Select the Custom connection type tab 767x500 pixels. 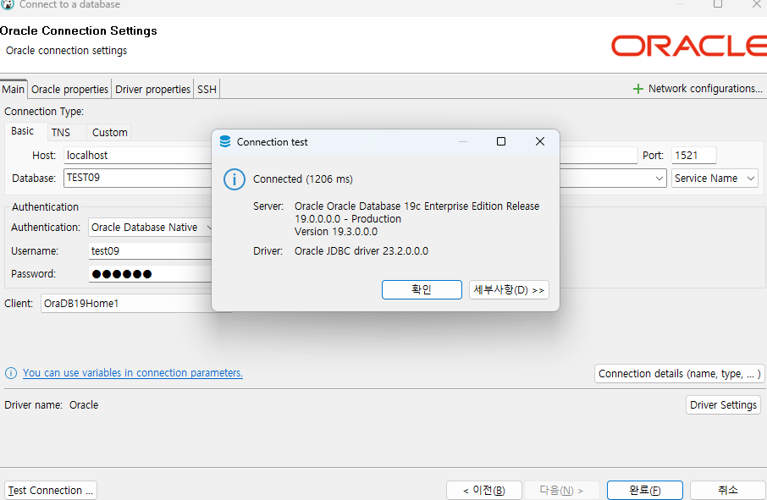click(x=109, y=133)
